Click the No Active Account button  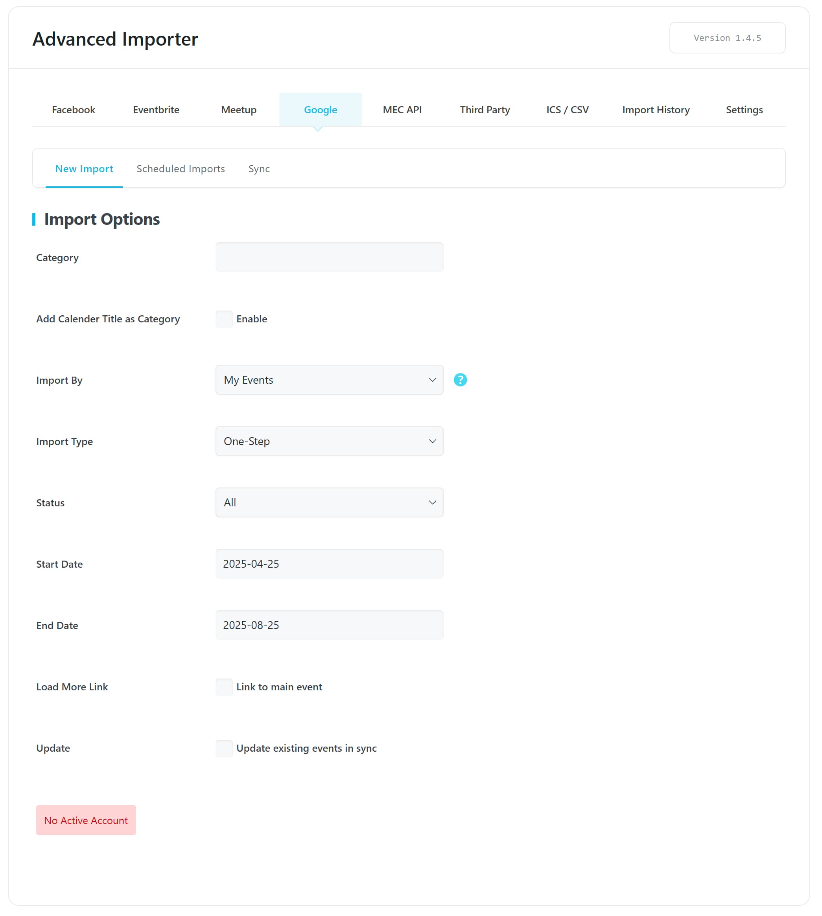coord(86,820)
